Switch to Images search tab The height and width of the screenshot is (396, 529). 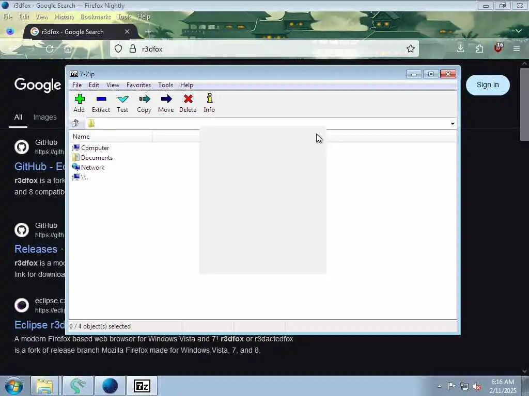click(x=45, y=117)
